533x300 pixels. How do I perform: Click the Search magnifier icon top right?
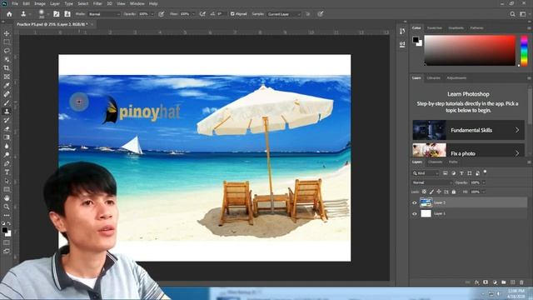pyautogui.click(x=512, y=14)
